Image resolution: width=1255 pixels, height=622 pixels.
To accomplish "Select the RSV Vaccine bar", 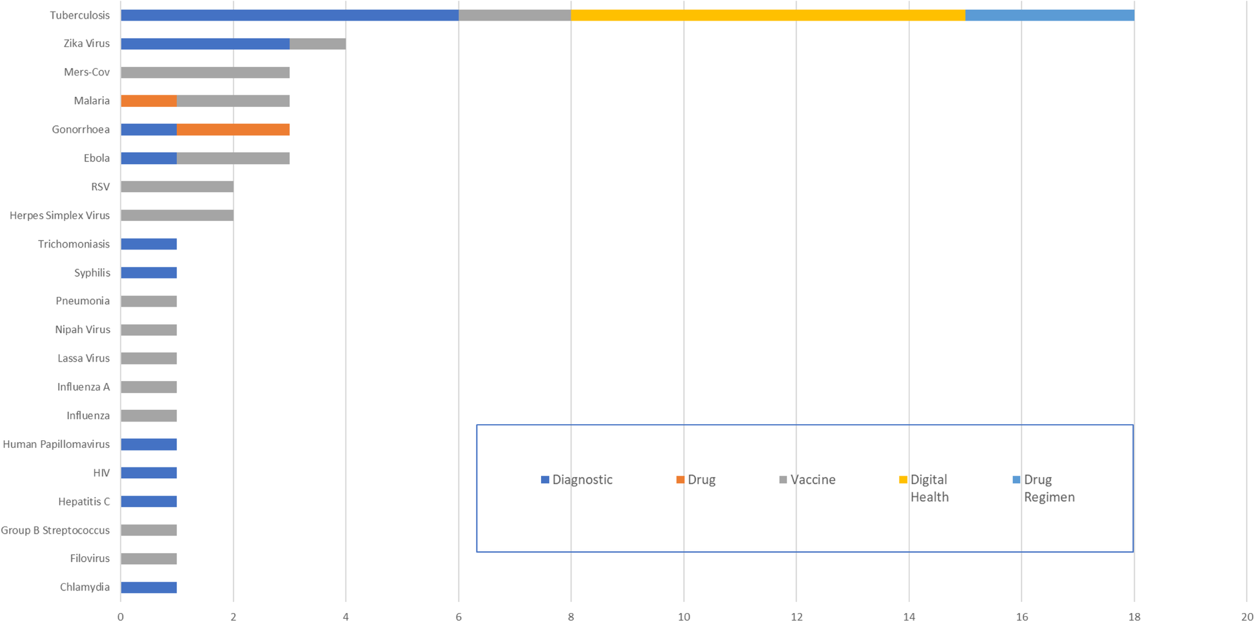I will pyautogui.click(x=177, y=187).
